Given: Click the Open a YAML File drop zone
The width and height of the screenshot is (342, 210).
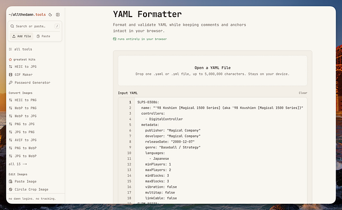Looking at the screenshot, I should pyautogui.click(x=213, y=71).
